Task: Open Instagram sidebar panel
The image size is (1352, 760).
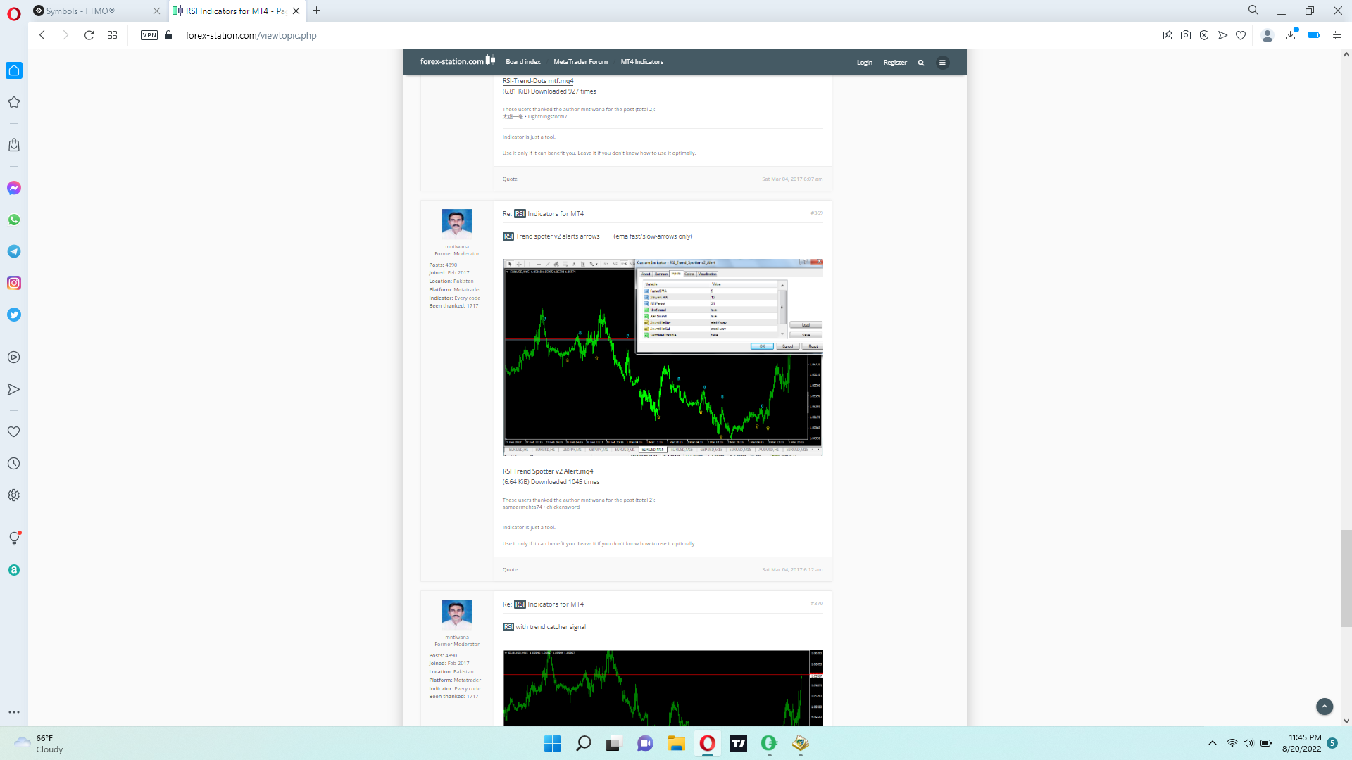Action: point(14,283)
